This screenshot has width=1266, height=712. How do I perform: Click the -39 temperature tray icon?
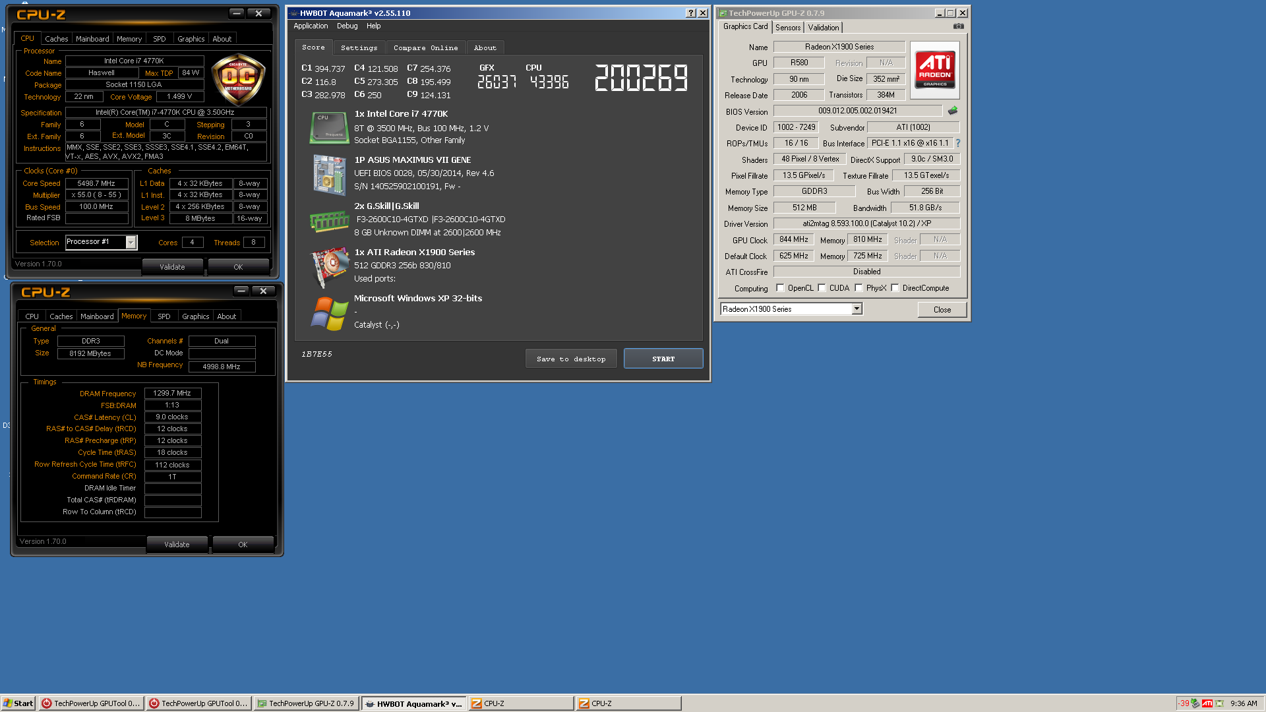point(1184,703)
